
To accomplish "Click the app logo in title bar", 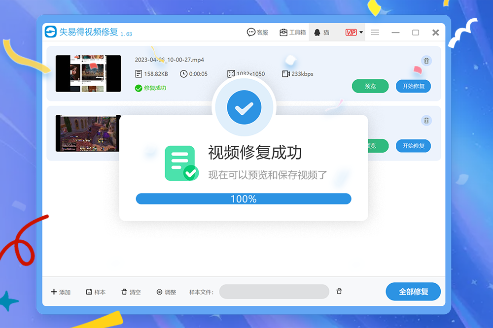I will [x=51, y=32].
